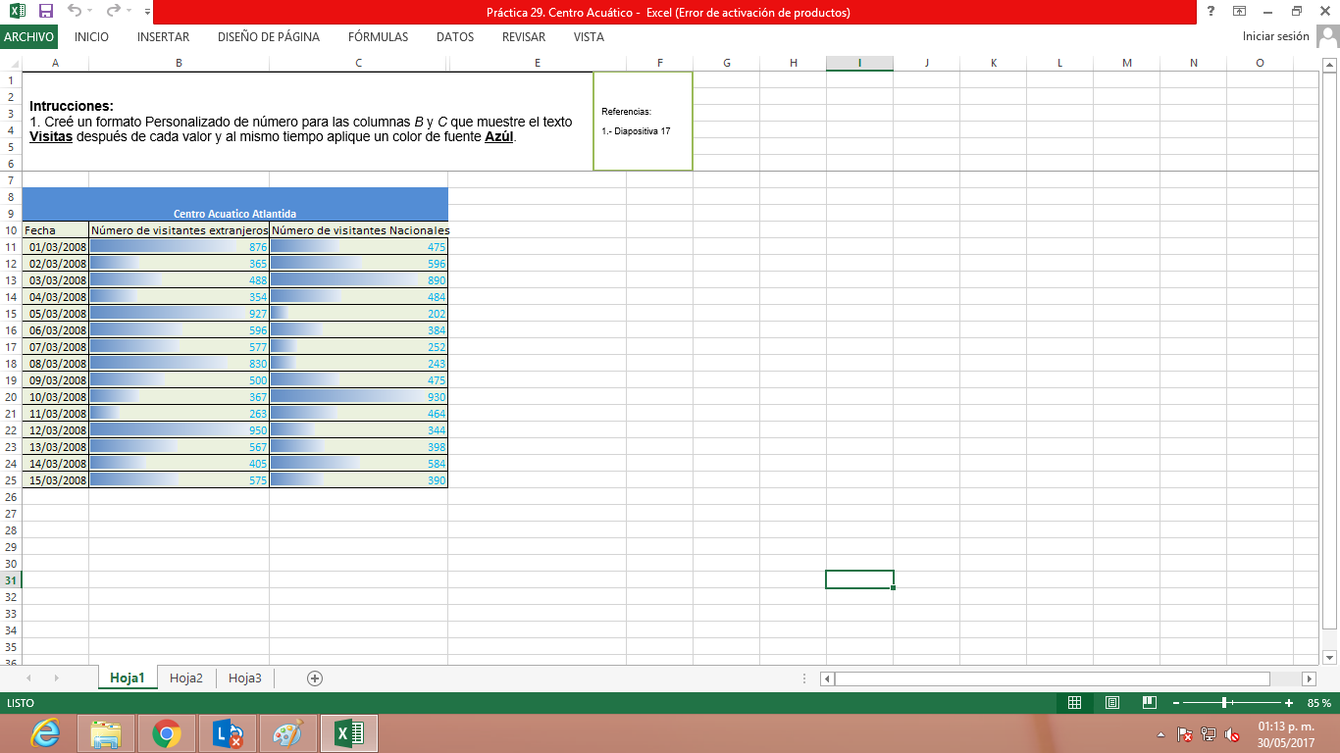This screenshot has height=753, width=1340.
Task: Switch to the REVISAR tab
Action: (x=524, y=37)
